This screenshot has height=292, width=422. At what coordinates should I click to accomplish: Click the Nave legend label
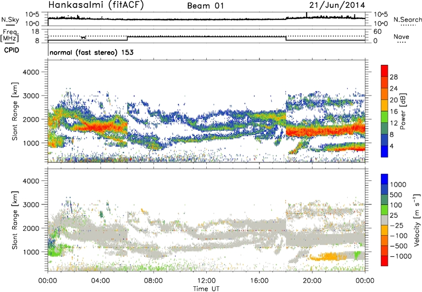[x=401, y=36]
